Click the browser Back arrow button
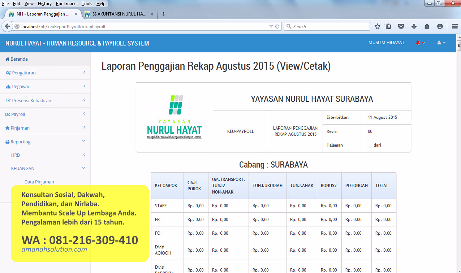The height and width of the screenshot is (273, 461). [7, 26]
